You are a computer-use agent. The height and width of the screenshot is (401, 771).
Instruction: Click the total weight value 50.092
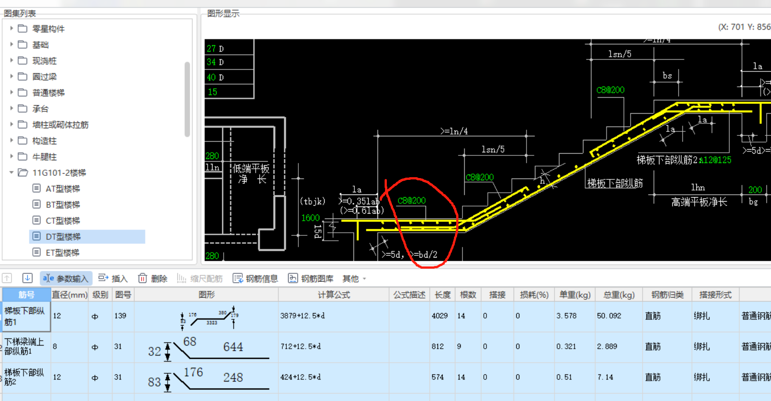tap(609, 316)
